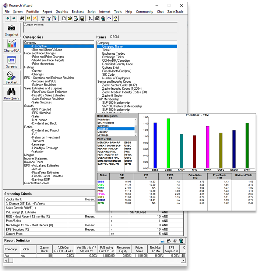Click the forward arrow toolbar icon

click(14, 18)
